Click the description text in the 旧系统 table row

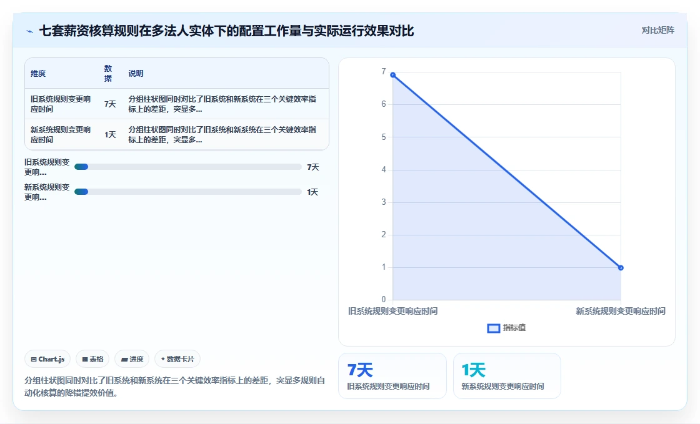coord(222,104)
